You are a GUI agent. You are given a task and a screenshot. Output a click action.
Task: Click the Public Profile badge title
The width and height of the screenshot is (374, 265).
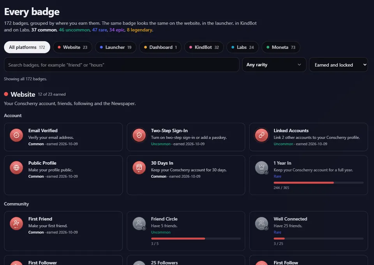click(x=42, y=163)
